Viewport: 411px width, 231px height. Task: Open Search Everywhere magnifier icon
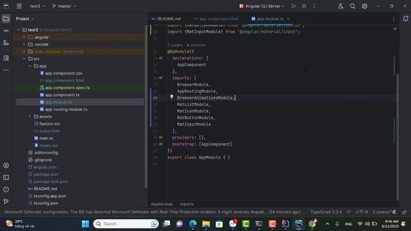[353, 6]
